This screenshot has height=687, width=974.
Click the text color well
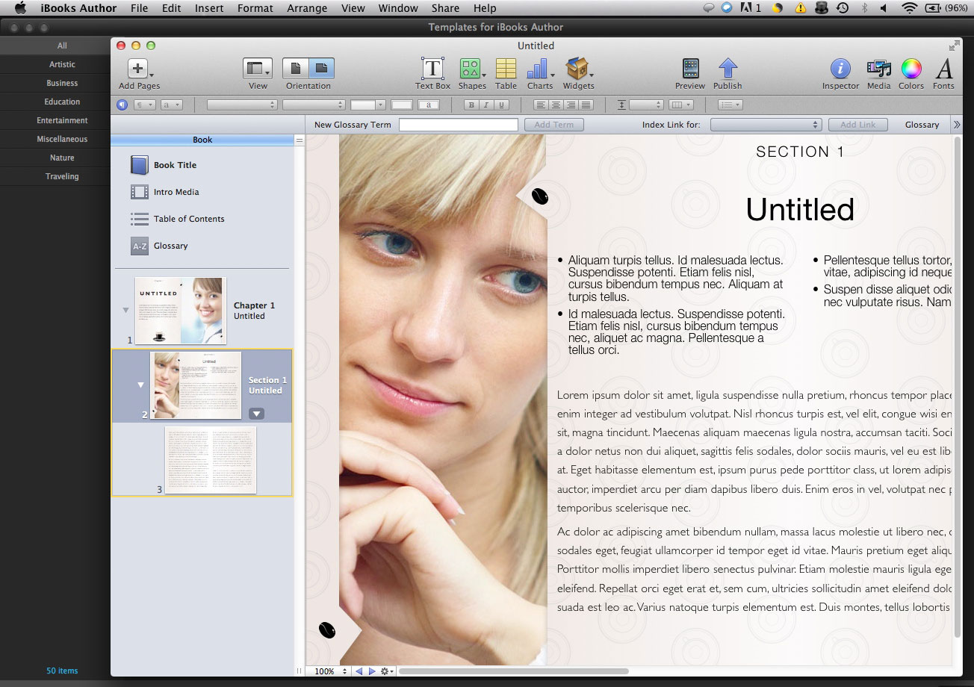pos(402,105)
